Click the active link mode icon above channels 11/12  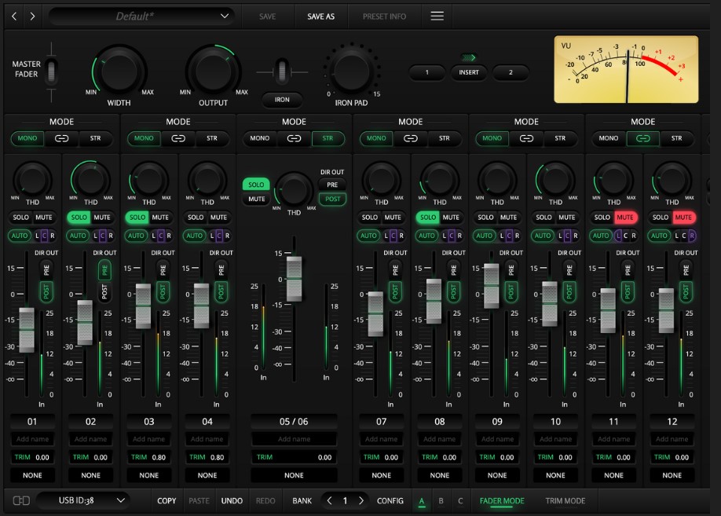coord(642,138)
